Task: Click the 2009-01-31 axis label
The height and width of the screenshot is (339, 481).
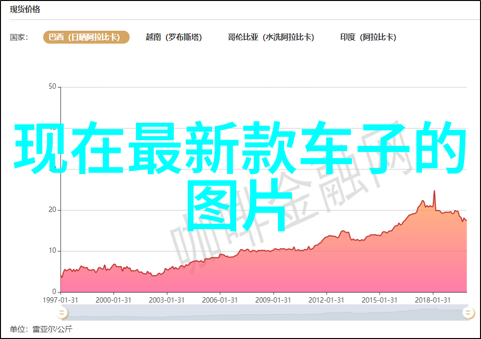Action: (x=273, y=300)
